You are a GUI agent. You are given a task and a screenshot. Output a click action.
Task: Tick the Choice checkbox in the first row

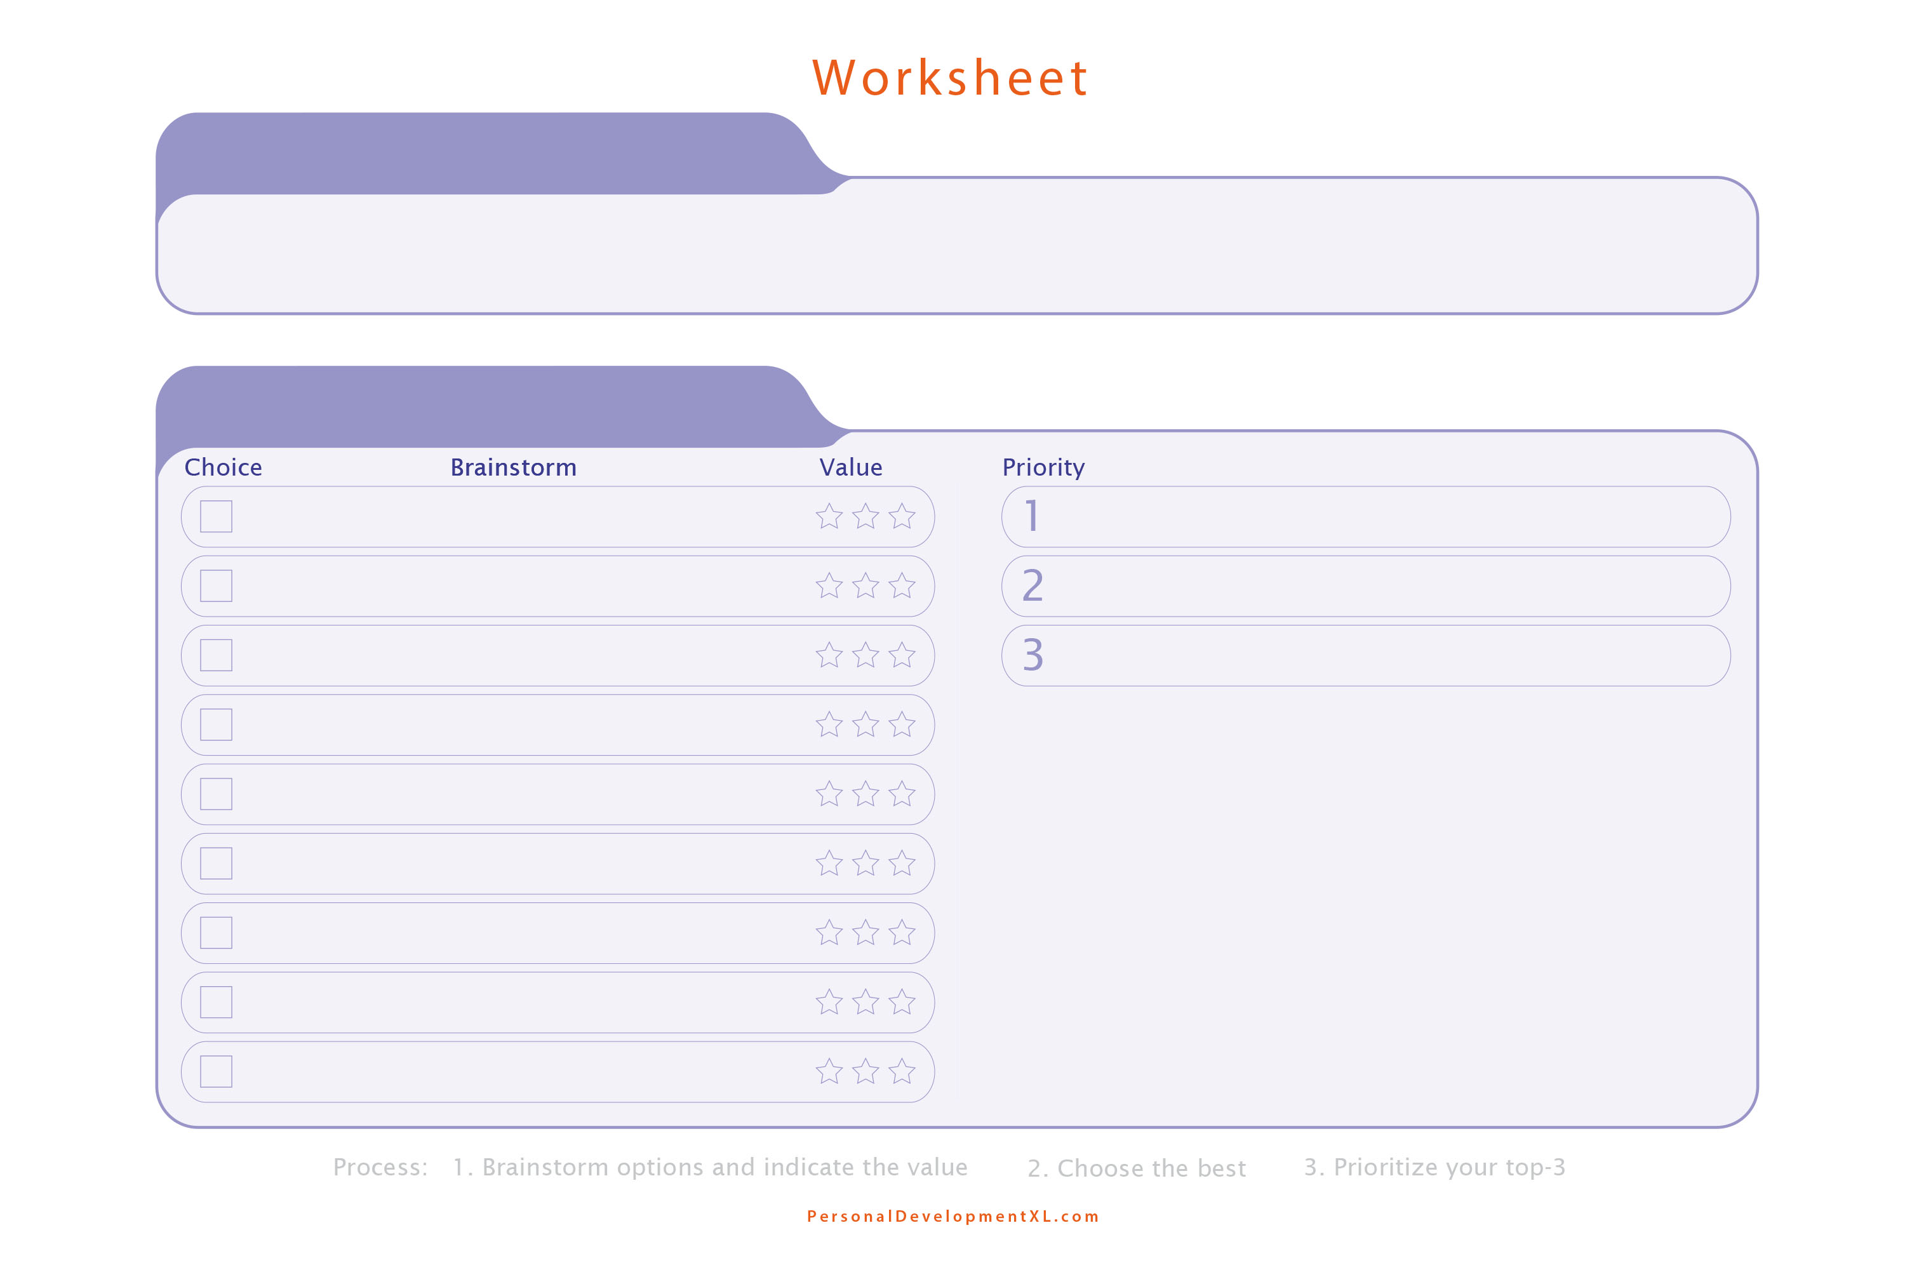[217, 517]
